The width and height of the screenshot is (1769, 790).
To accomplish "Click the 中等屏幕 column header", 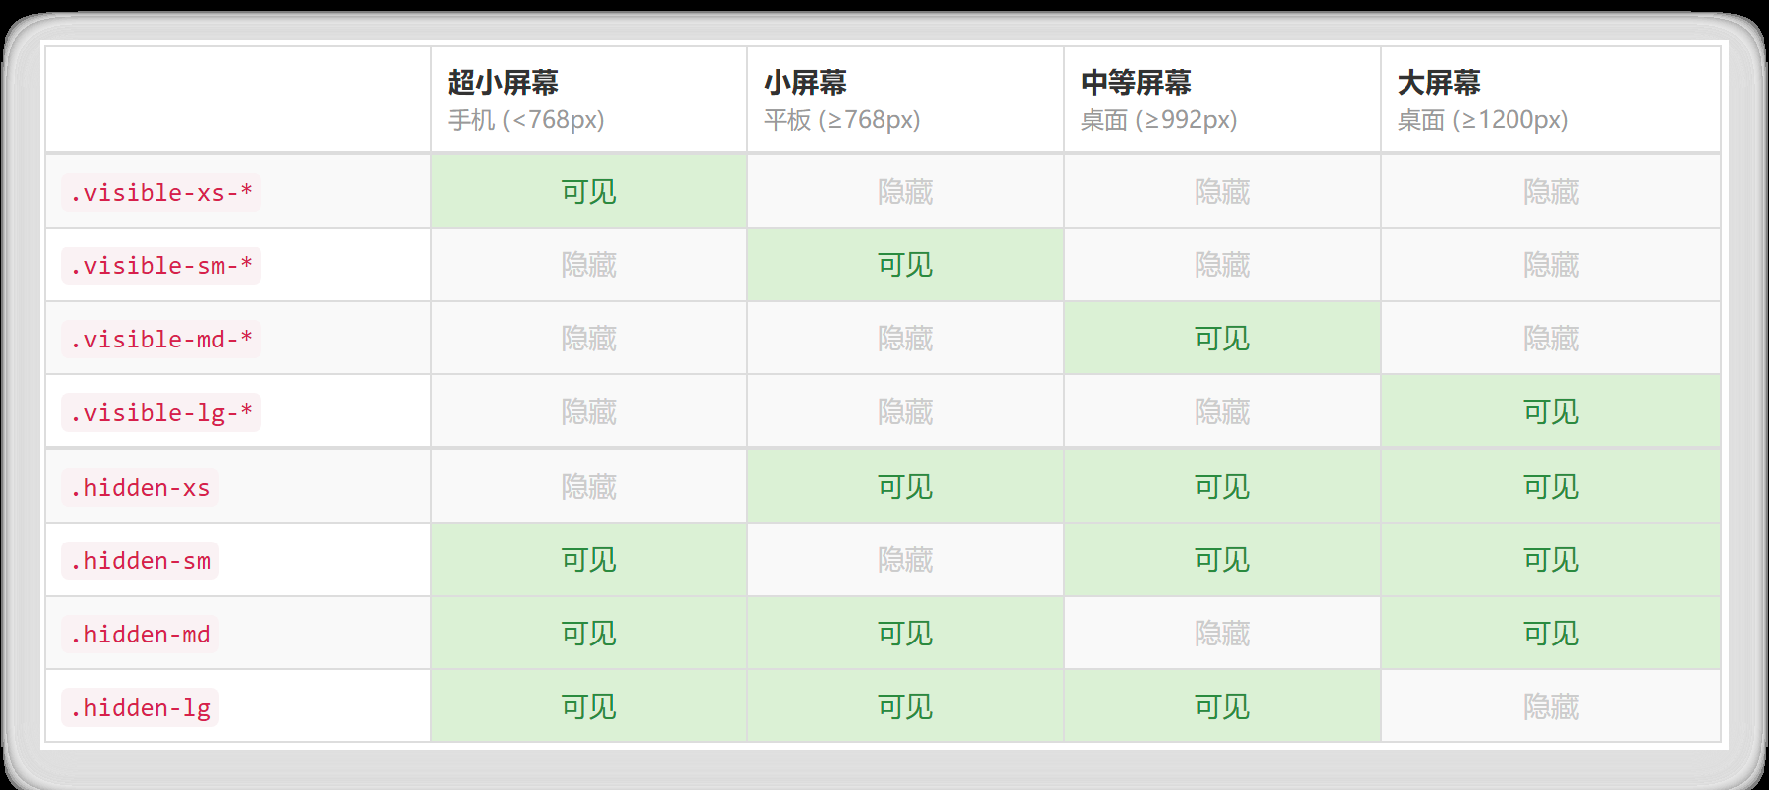I will [1222, 99].
